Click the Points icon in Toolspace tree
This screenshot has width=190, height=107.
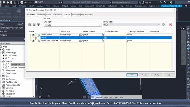coord(3,50)
